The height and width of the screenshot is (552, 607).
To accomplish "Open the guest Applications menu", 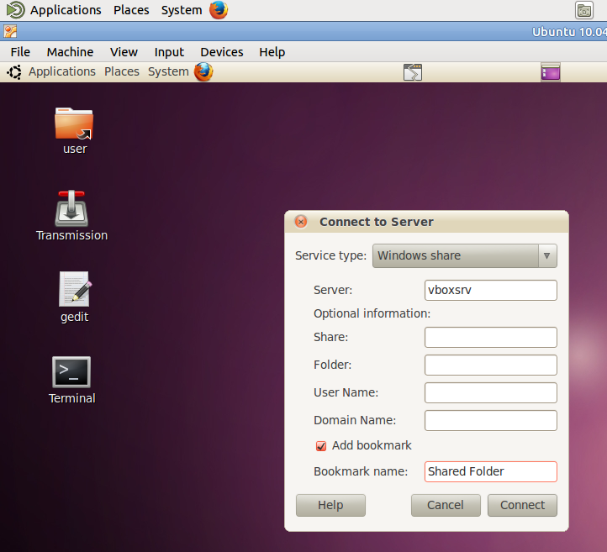I will pyautogui.click(x=61, y=71).
